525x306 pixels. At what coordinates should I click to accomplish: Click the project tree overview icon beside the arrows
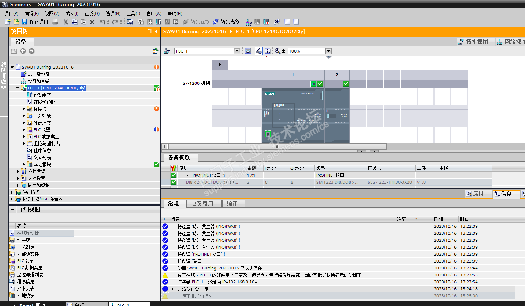click(155, 51)
